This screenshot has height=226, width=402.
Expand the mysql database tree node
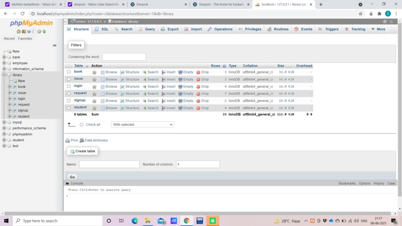(x=4, y=122)
